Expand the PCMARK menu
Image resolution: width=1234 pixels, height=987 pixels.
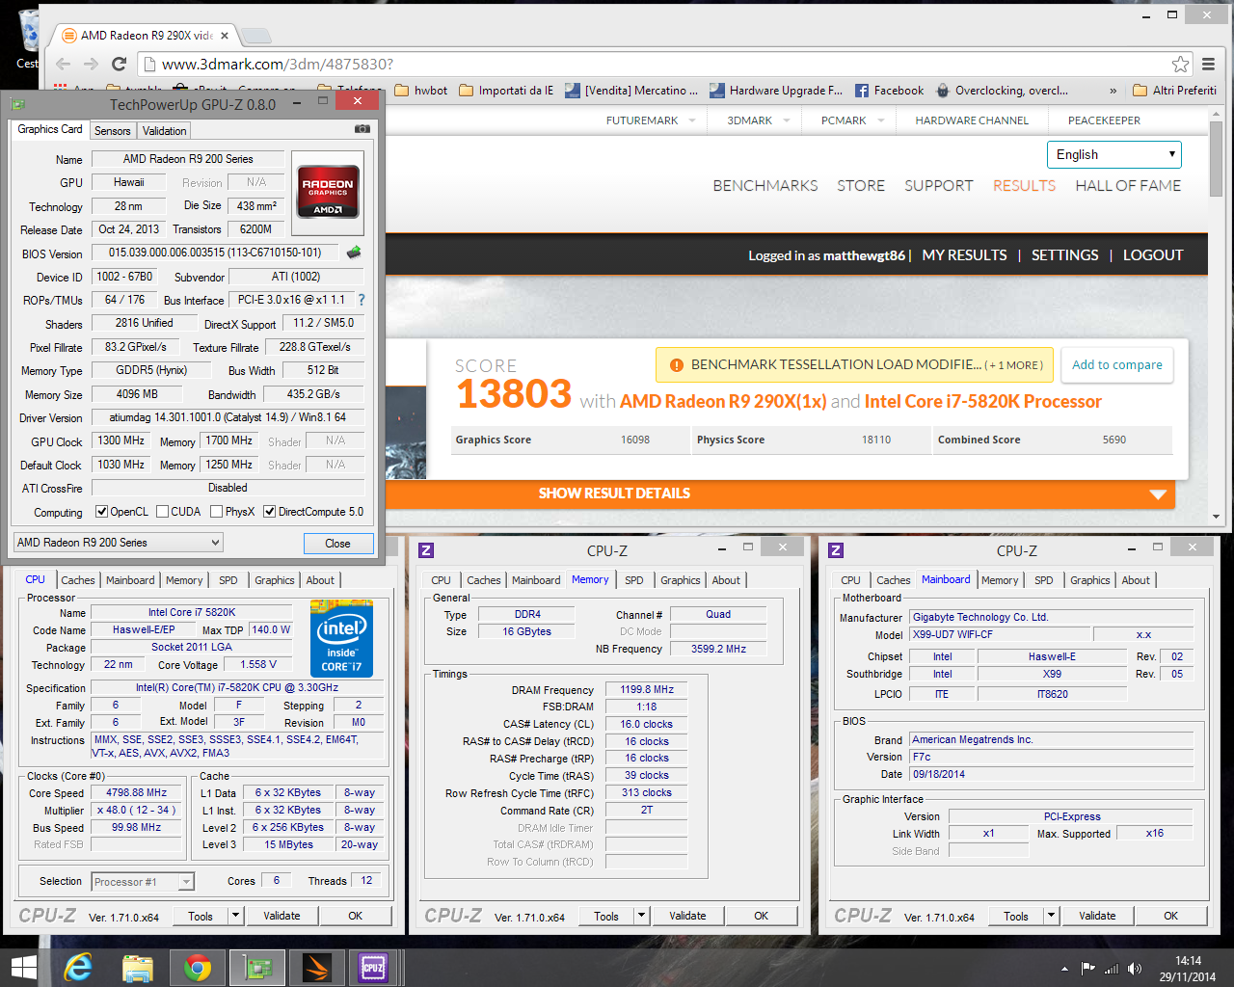(x=851, y=120)
